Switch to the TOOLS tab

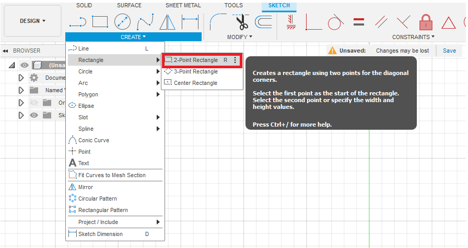coord(233,5)
